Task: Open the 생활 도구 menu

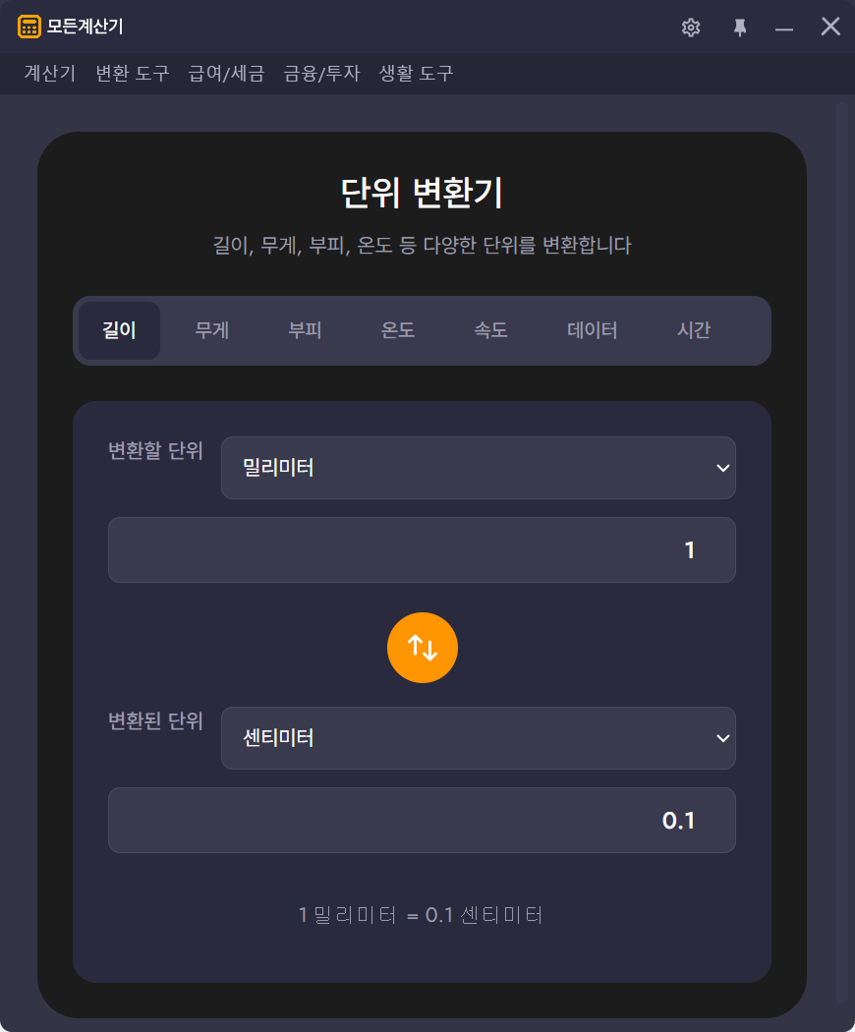Action: click(416, 74)
